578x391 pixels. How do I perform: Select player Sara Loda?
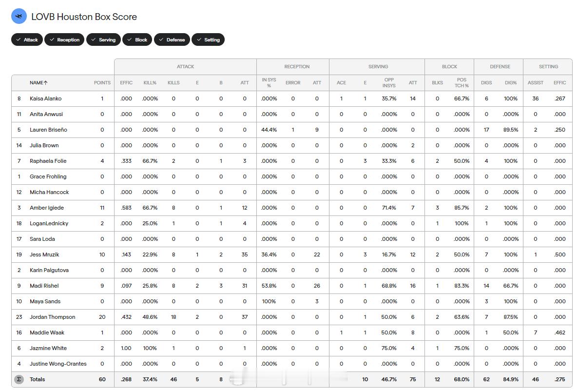pyautogui.click(x=42, y=239)
